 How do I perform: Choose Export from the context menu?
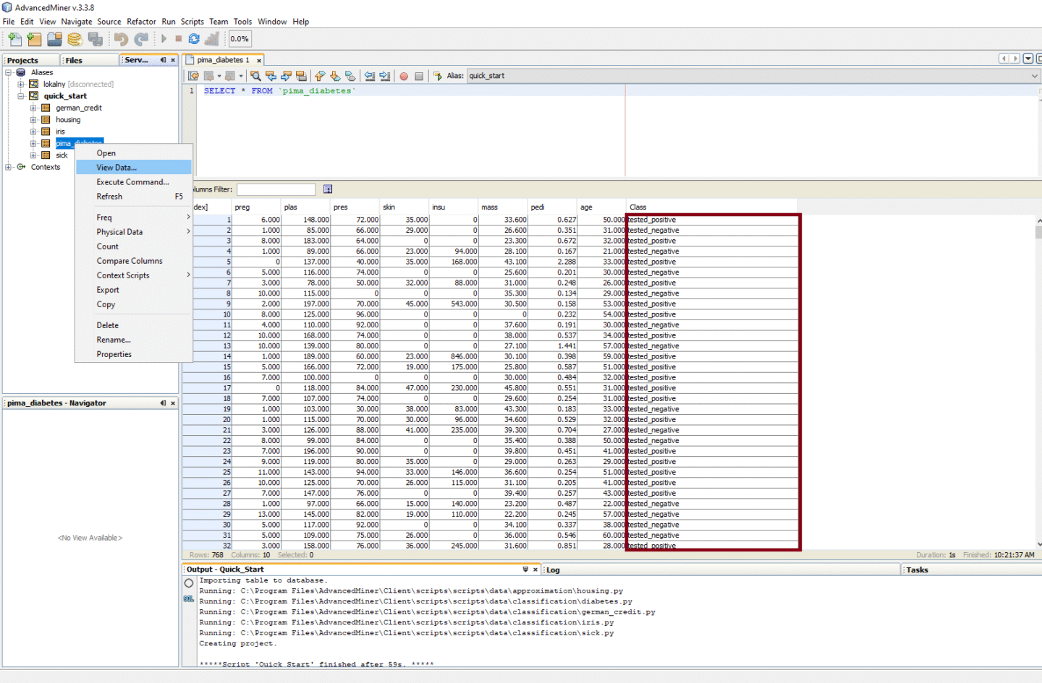click(x=134, y=290)
